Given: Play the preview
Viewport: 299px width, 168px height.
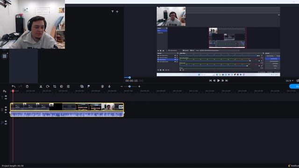Looking at the screenshot, I should pyautogui.click(x=219, y=81).
